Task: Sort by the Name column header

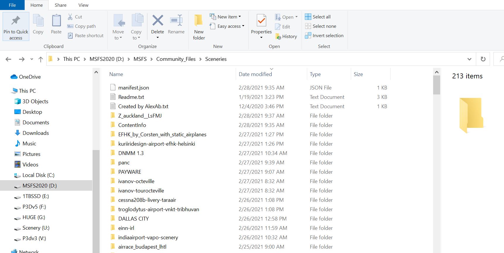Action: pos(116,74)
